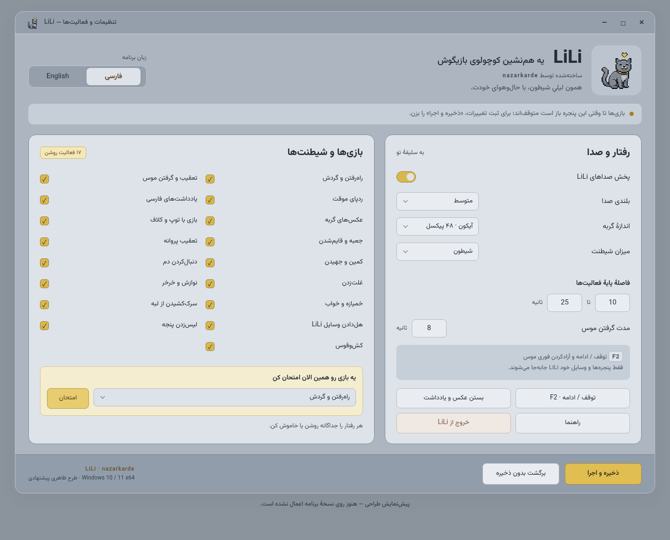The height and width of the screenshot is (540, 670).
Task: Click ذخیره و اجرا button
Action: pos(603,473)
